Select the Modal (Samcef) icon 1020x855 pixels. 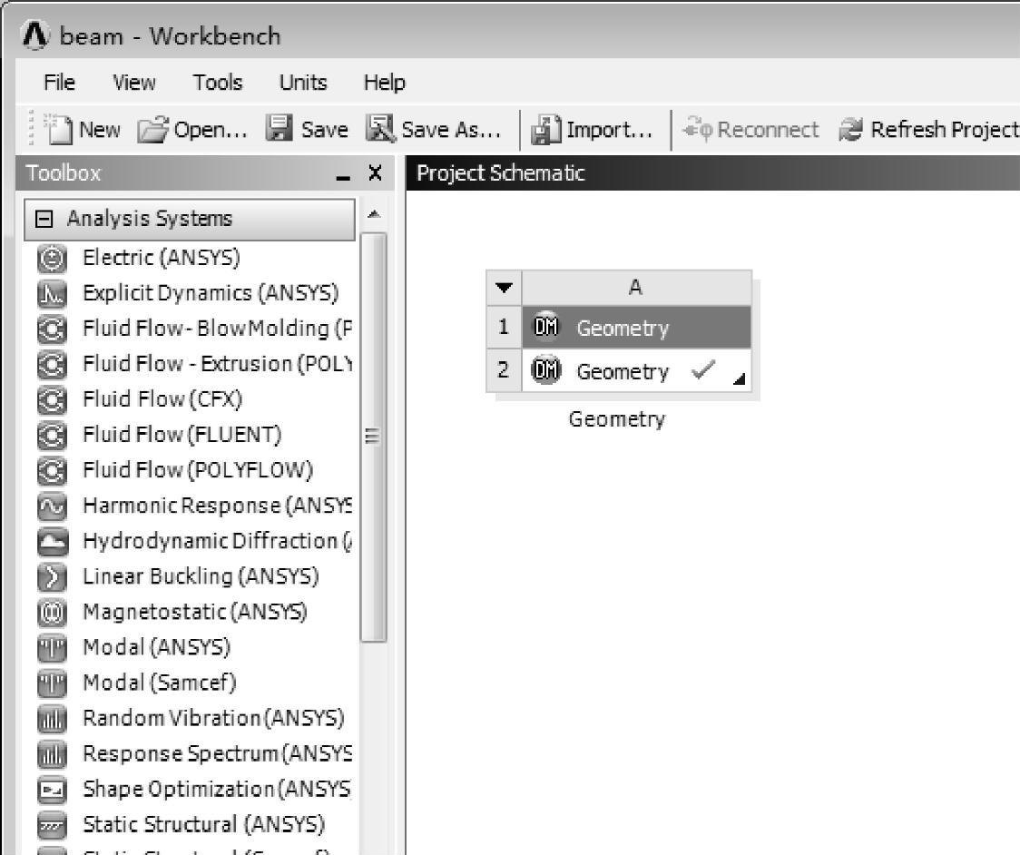52,683
